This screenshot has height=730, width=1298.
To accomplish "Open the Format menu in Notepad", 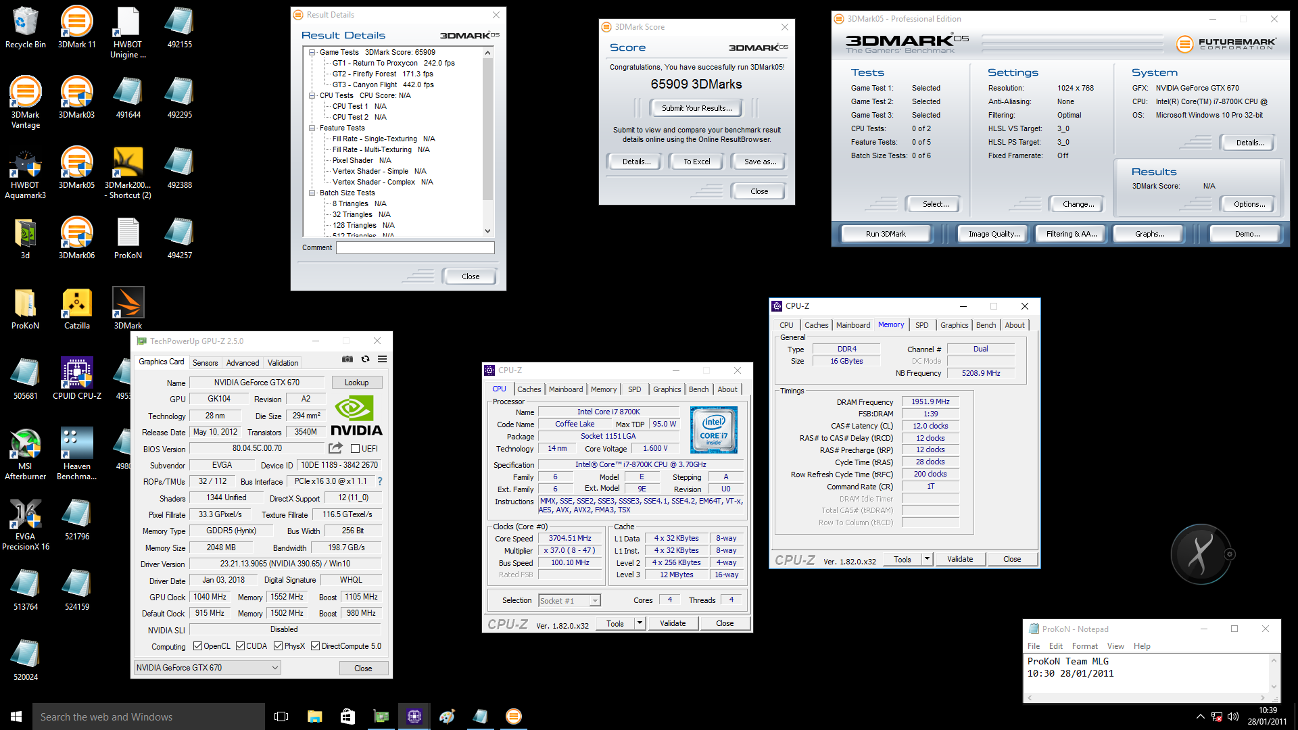I will tap(1084, 646).
